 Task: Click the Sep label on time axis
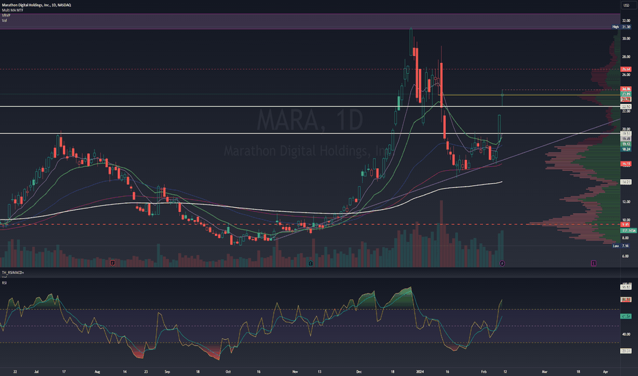pos(167,371)
